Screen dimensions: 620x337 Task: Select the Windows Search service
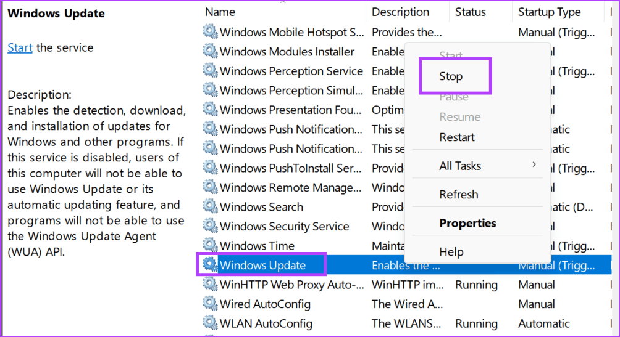(261, 206)
